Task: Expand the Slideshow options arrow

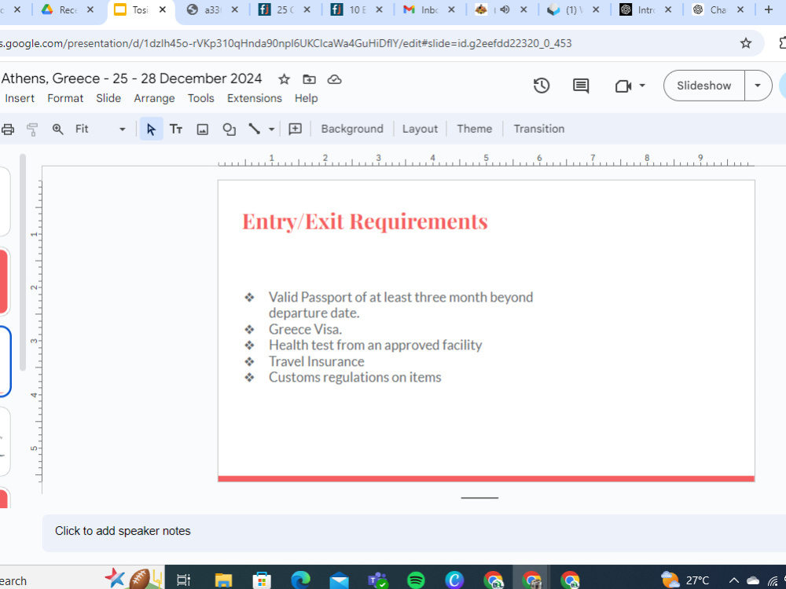Action: click(758, 86)
